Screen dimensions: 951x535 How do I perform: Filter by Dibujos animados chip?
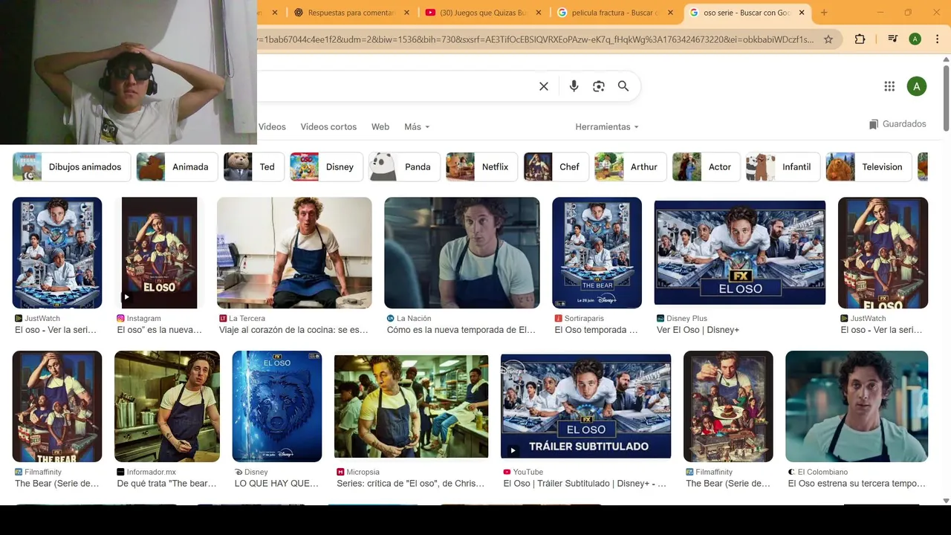pos(71,167)
